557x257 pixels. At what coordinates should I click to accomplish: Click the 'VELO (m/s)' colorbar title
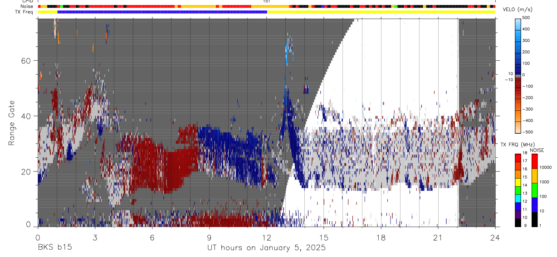coord(518,10)
